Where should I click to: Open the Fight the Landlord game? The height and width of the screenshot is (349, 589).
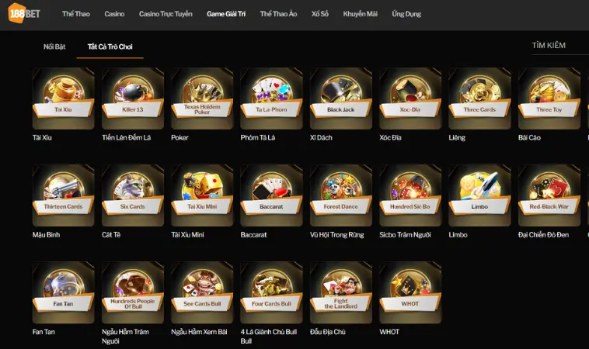click(340, 292)
